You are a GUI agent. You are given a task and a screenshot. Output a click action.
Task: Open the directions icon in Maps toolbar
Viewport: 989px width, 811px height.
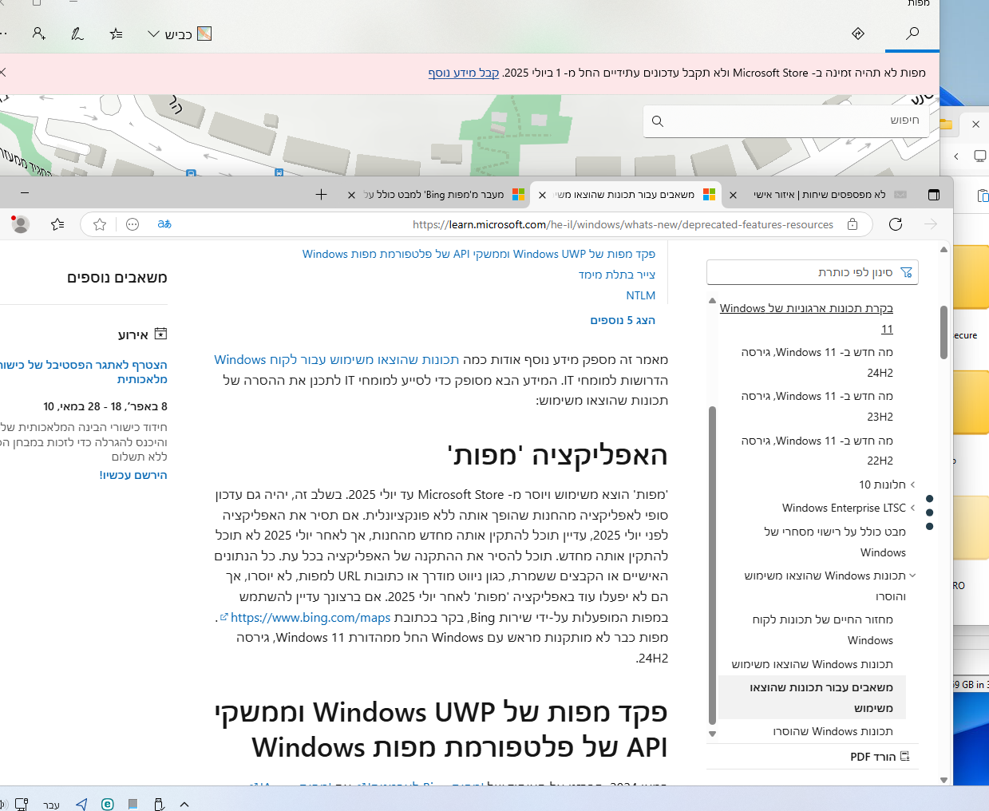858,34
